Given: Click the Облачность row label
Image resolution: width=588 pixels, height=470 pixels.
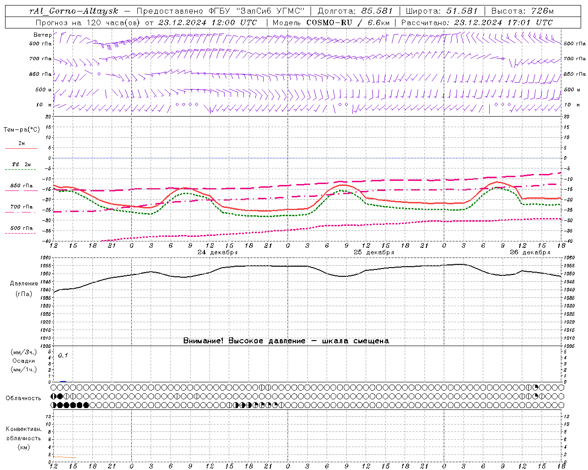Looking at the screenshot, I should [x=23, y=398].
